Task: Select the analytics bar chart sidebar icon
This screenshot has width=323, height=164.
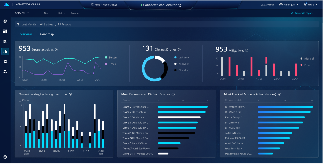Action: (x=5, y=51)
